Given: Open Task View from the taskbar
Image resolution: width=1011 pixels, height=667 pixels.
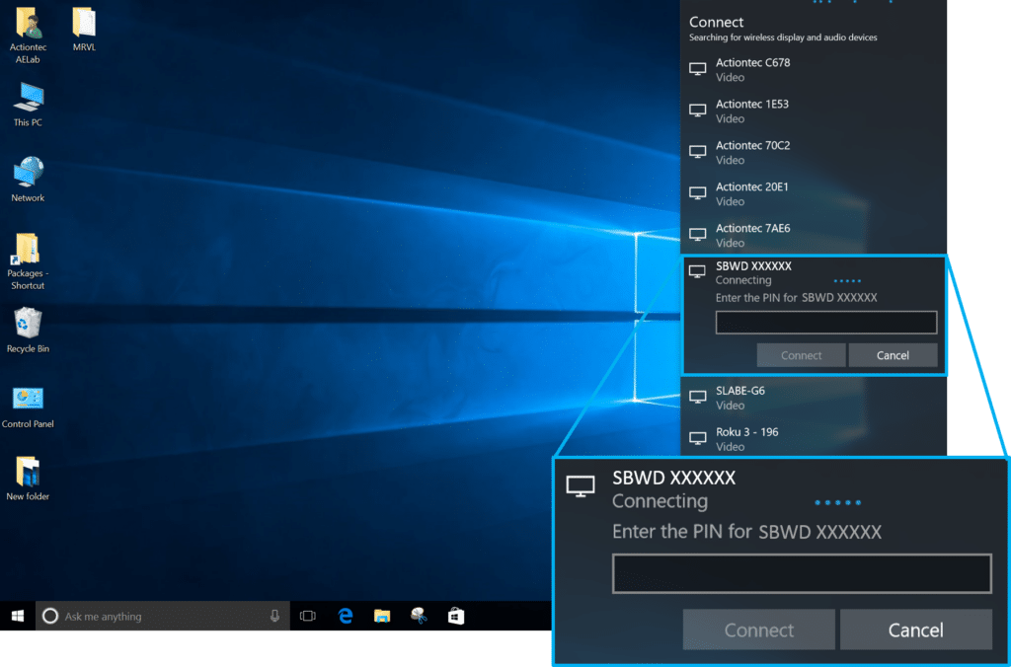Looking at the screenshot, I should point(308,616).
